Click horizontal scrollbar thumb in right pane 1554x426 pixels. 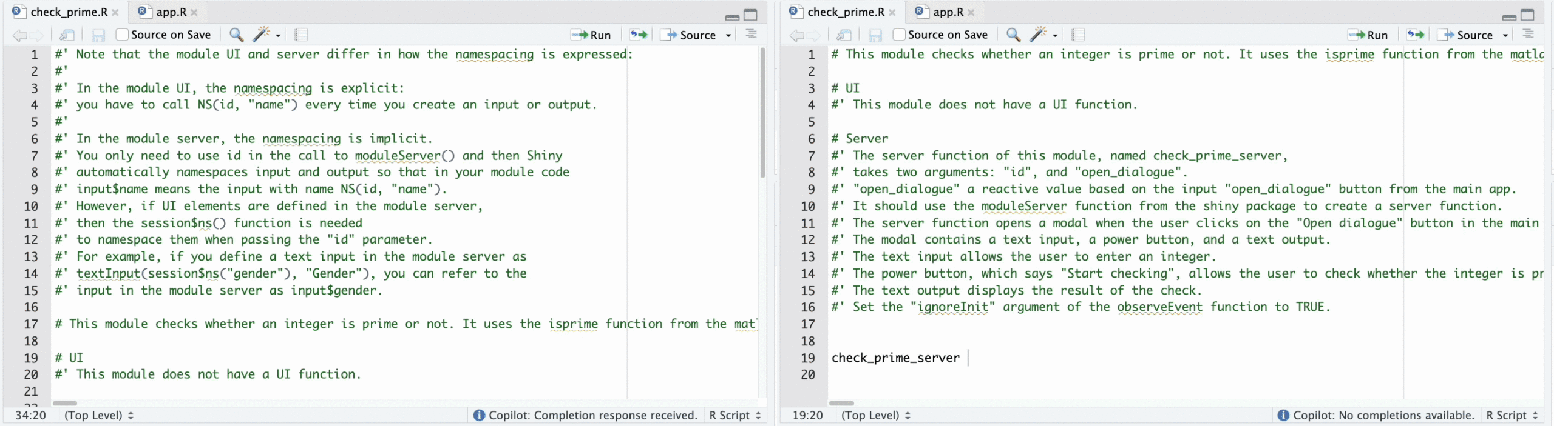click(841, 403)
